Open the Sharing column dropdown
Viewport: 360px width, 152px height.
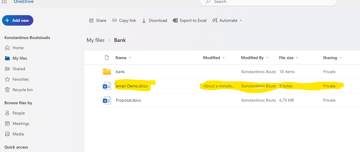tap(340, 58)
